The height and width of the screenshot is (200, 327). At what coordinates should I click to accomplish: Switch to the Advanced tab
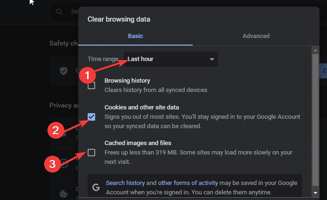[256, 36]
